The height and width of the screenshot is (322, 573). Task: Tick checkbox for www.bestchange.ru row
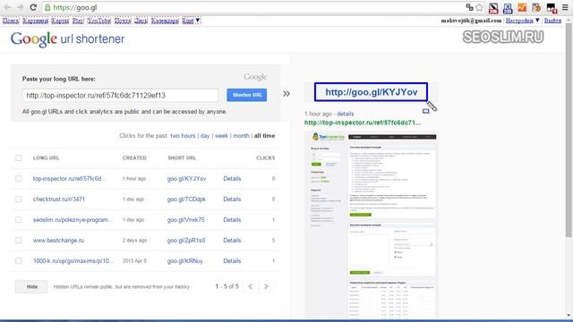pyautogui.click(x=18, y=241)
